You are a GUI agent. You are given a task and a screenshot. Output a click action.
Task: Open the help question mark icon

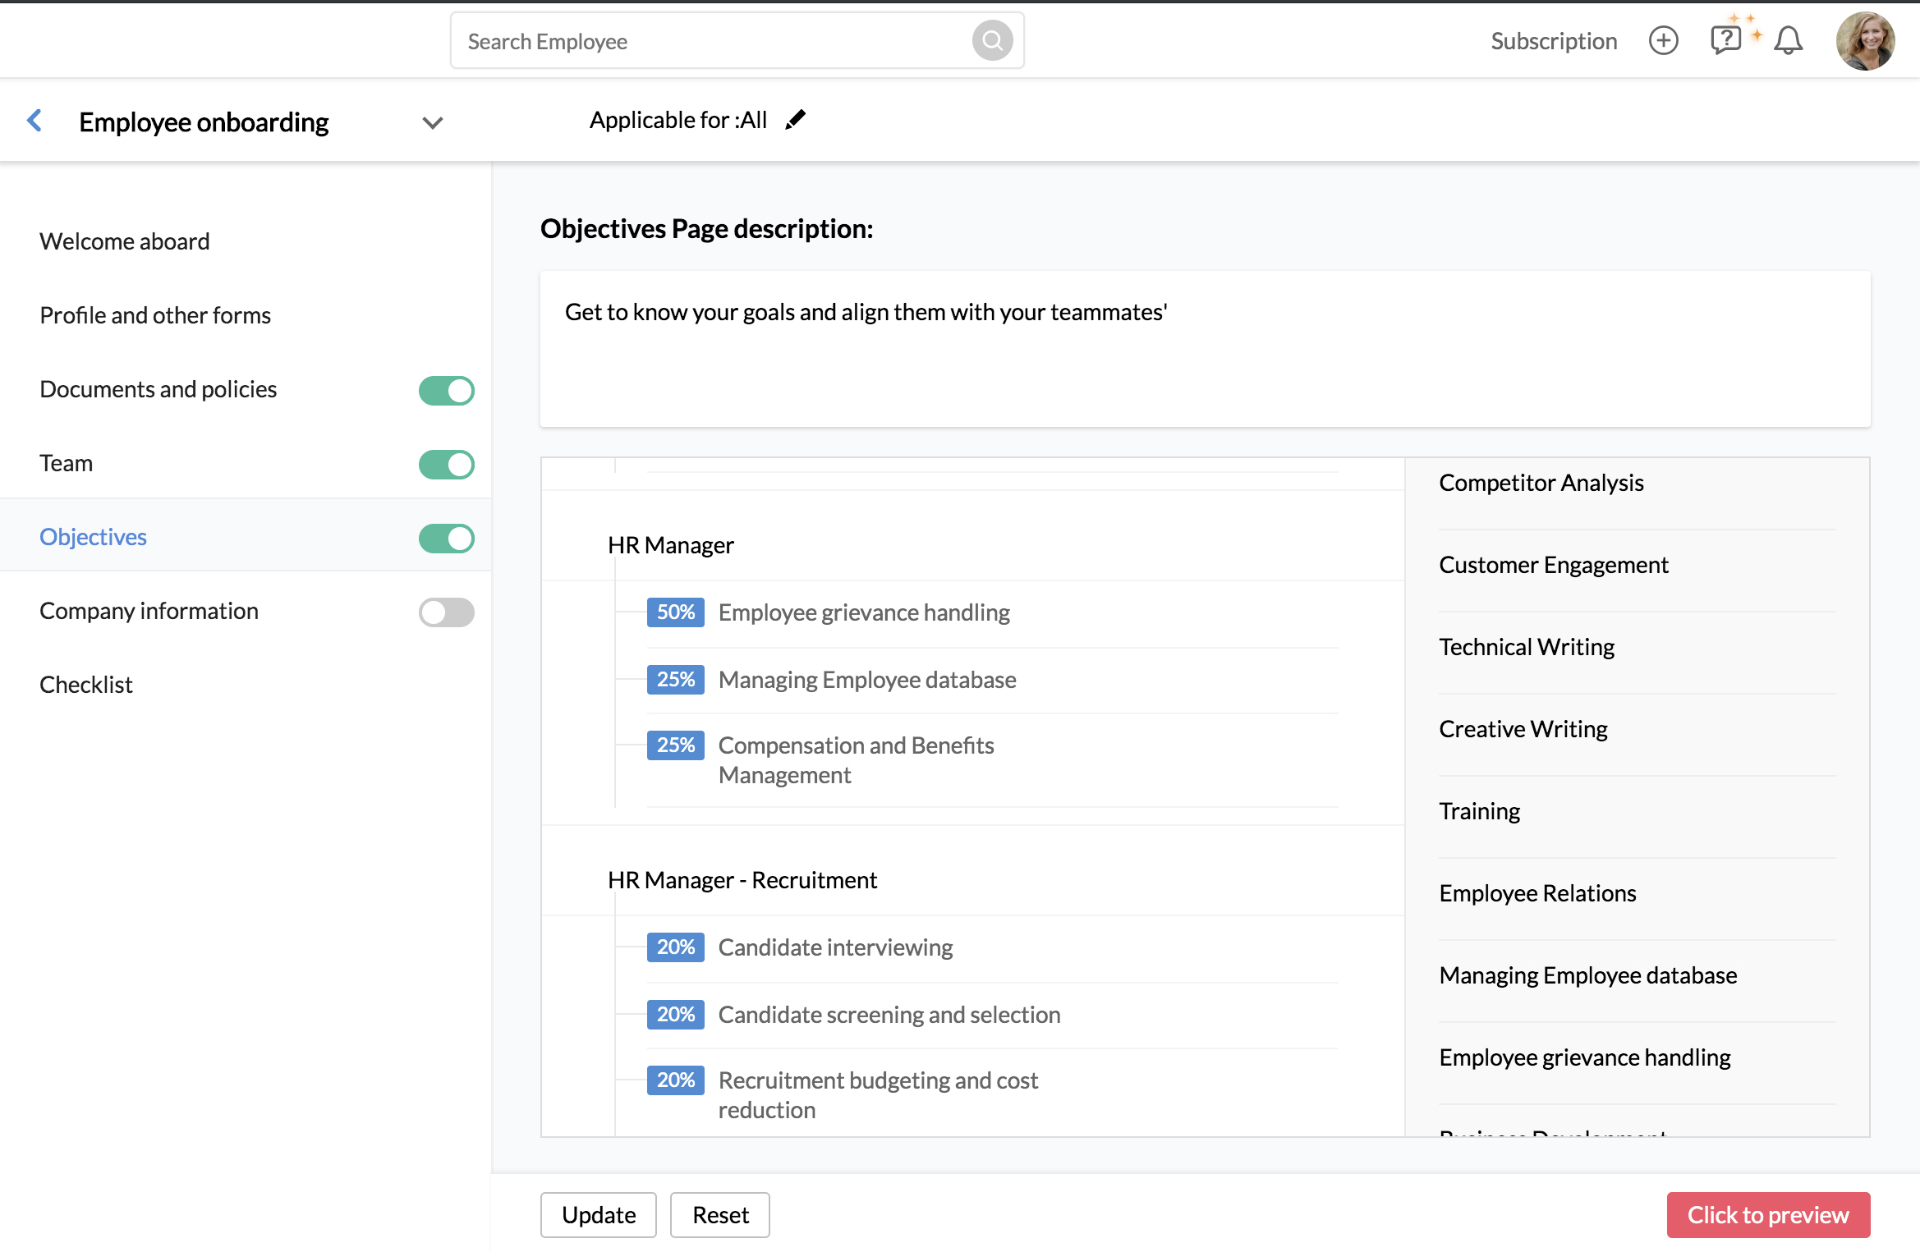[x=1725, y=39]
